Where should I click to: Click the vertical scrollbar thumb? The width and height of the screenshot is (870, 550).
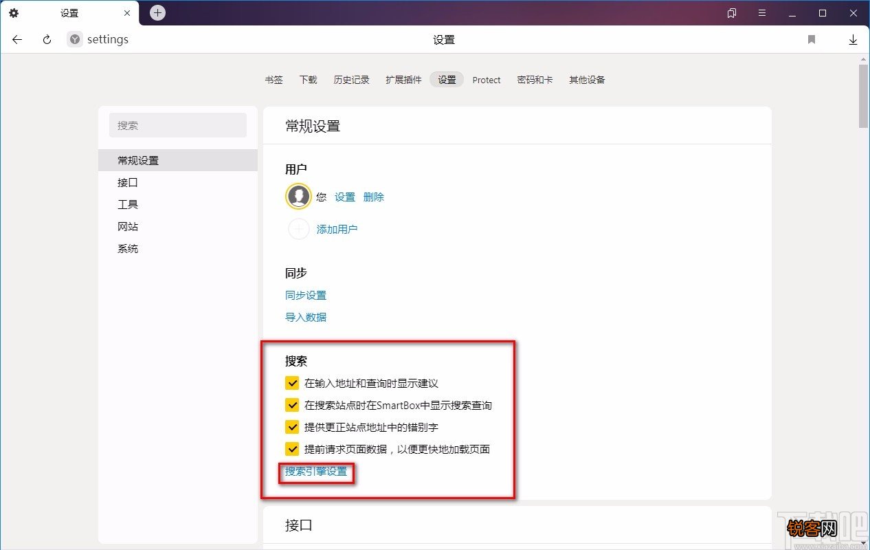pyautogui.click(x=864, y=96)
